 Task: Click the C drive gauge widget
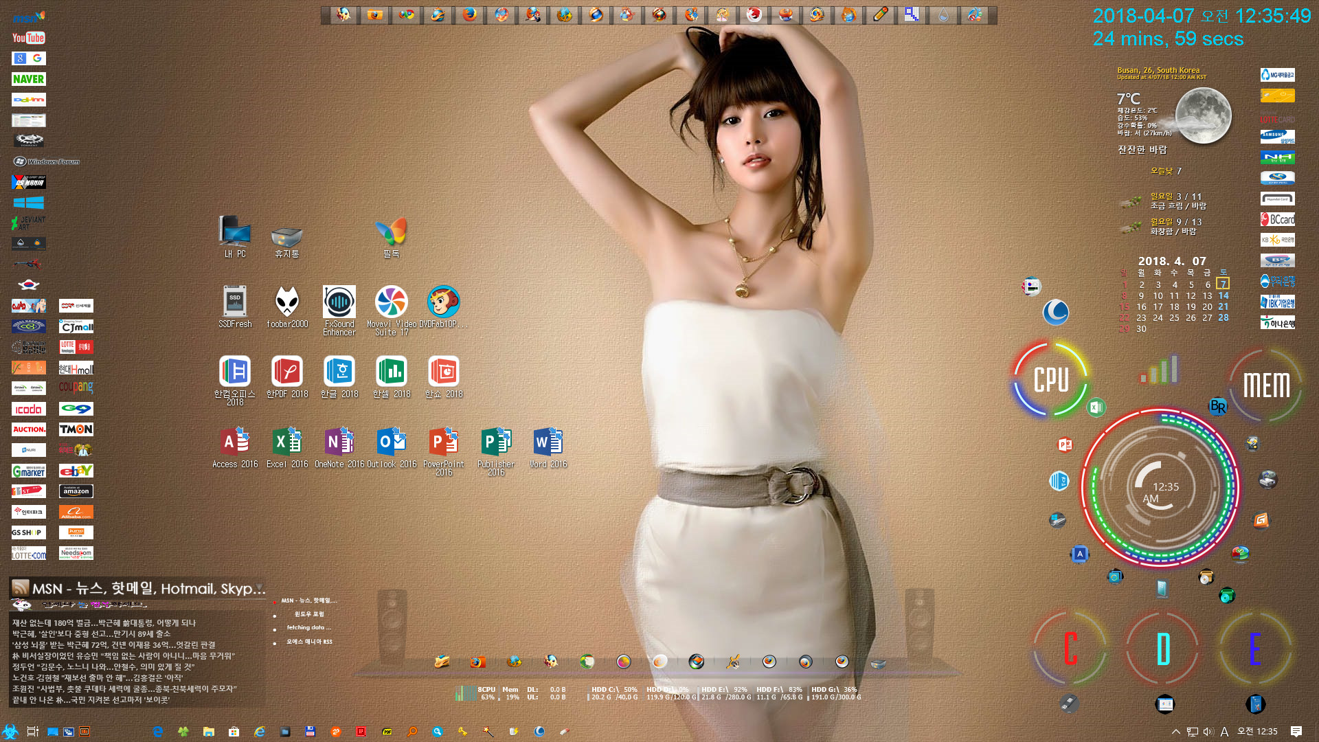coord(1070,649)
